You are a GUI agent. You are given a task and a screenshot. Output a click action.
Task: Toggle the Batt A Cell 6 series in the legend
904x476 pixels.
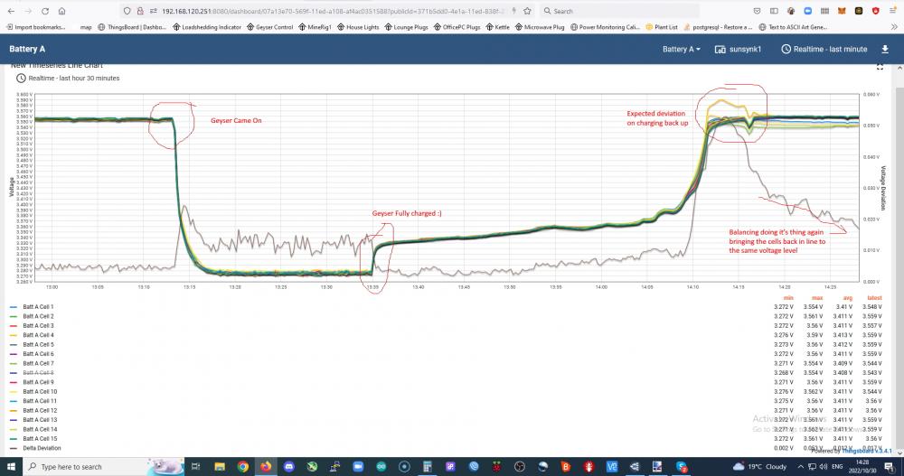pos(38,354)
